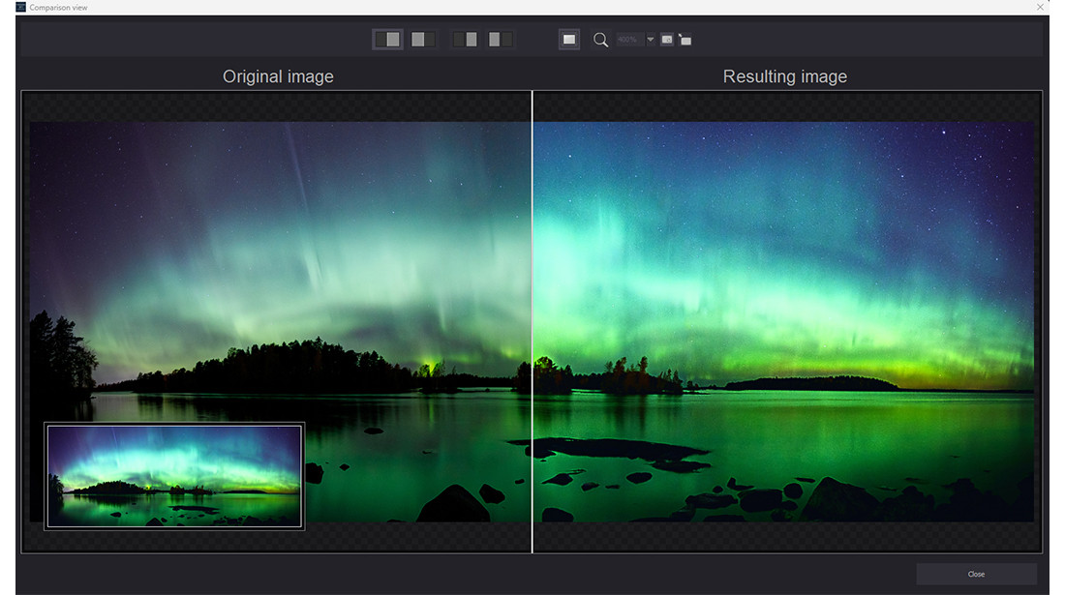
Task: Click the 400% zoom level combo box
Action: pos(629,39)
